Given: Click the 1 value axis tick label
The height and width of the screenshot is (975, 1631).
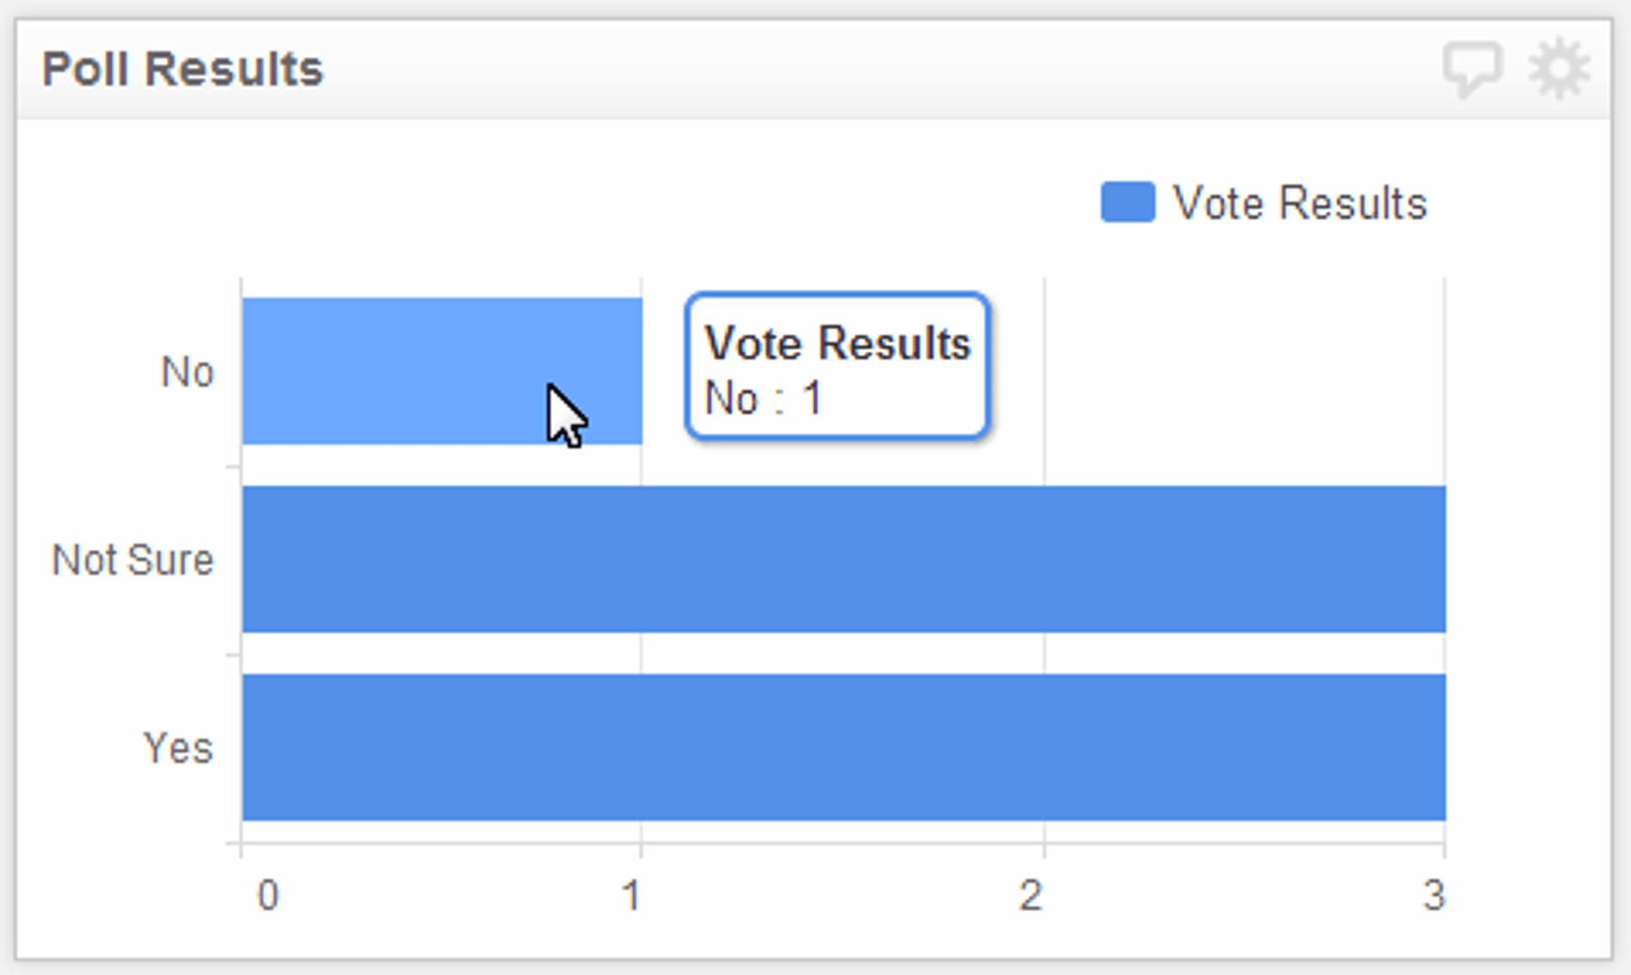Looking at the screenshot, I should [632, 896].
